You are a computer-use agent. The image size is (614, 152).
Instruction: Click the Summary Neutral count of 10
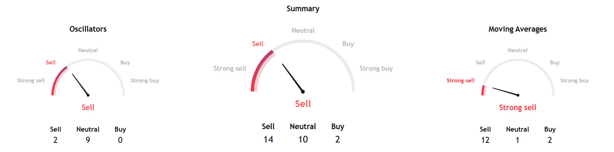click(303, 140)
